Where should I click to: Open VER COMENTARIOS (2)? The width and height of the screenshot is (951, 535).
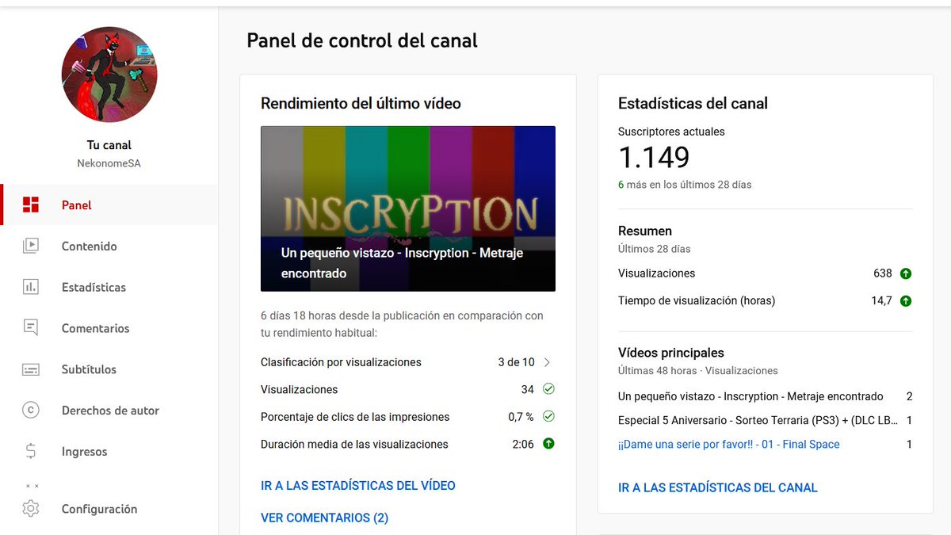click(x=324, y=518)
